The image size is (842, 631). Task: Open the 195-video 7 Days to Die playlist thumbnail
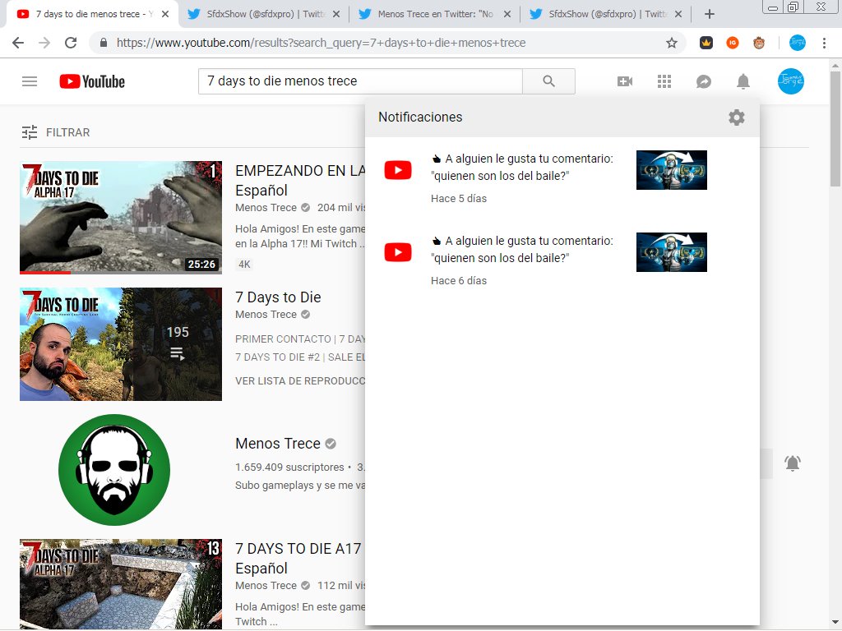(121, 344)
